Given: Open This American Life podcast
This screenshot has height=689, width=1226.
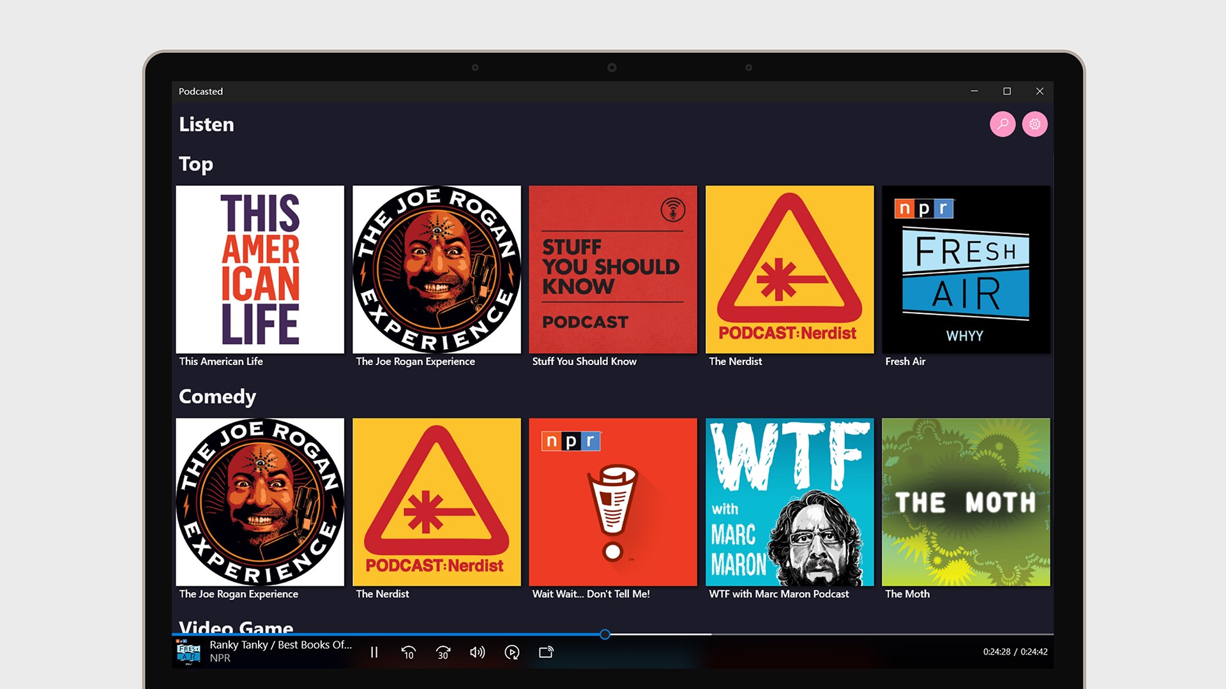Looking at the screenshot, I should point(260,269).
